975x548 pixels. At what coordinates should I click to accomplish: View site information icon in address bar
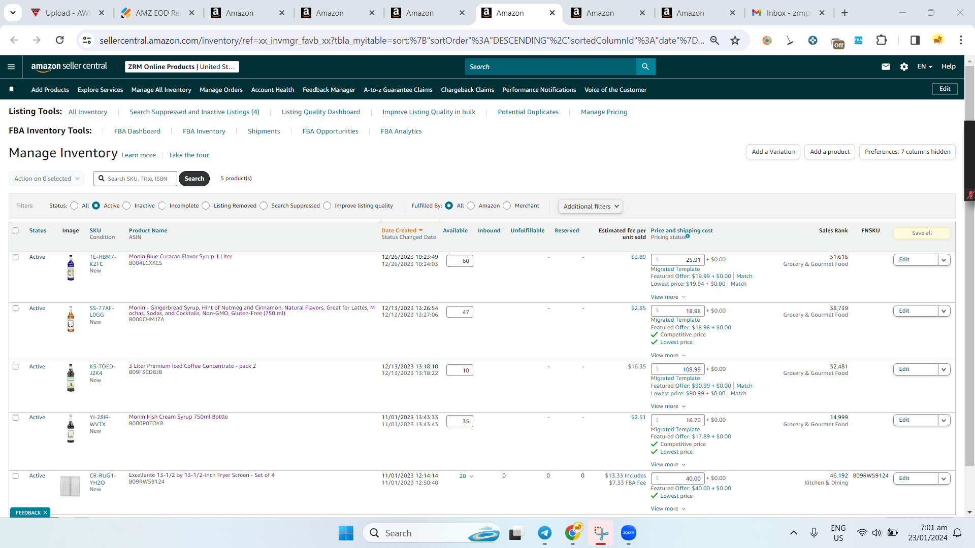point(87,40)
